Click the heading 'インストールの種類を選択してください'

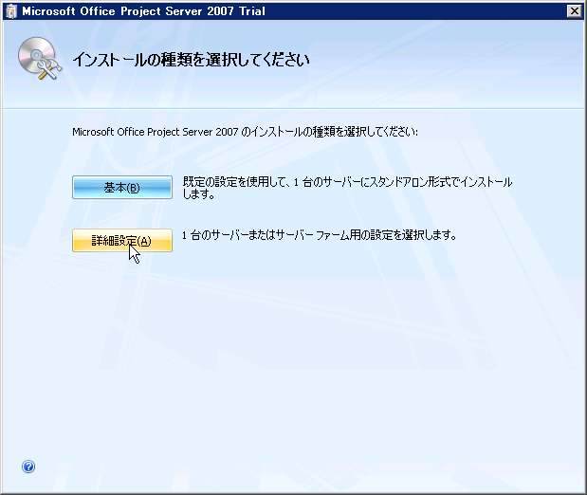[x=192, y=61]
